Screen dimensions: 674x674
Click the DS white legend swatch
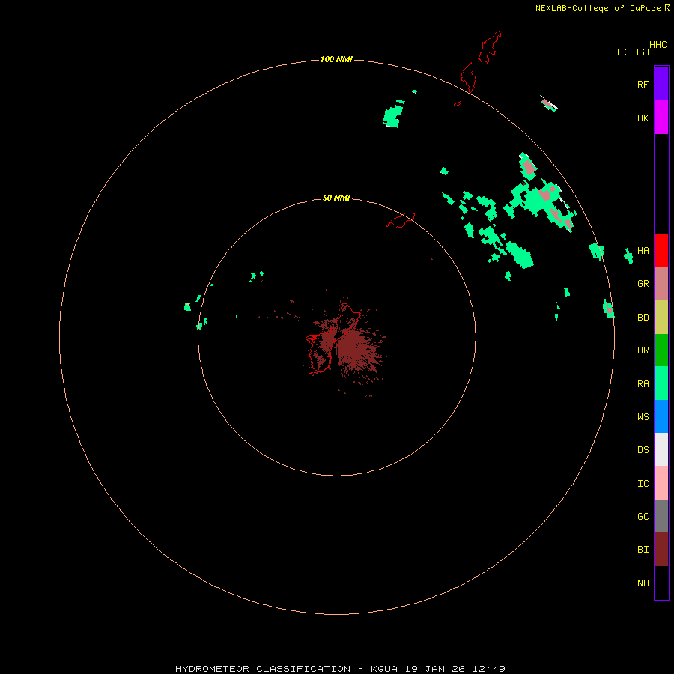(x=661, y=449)
